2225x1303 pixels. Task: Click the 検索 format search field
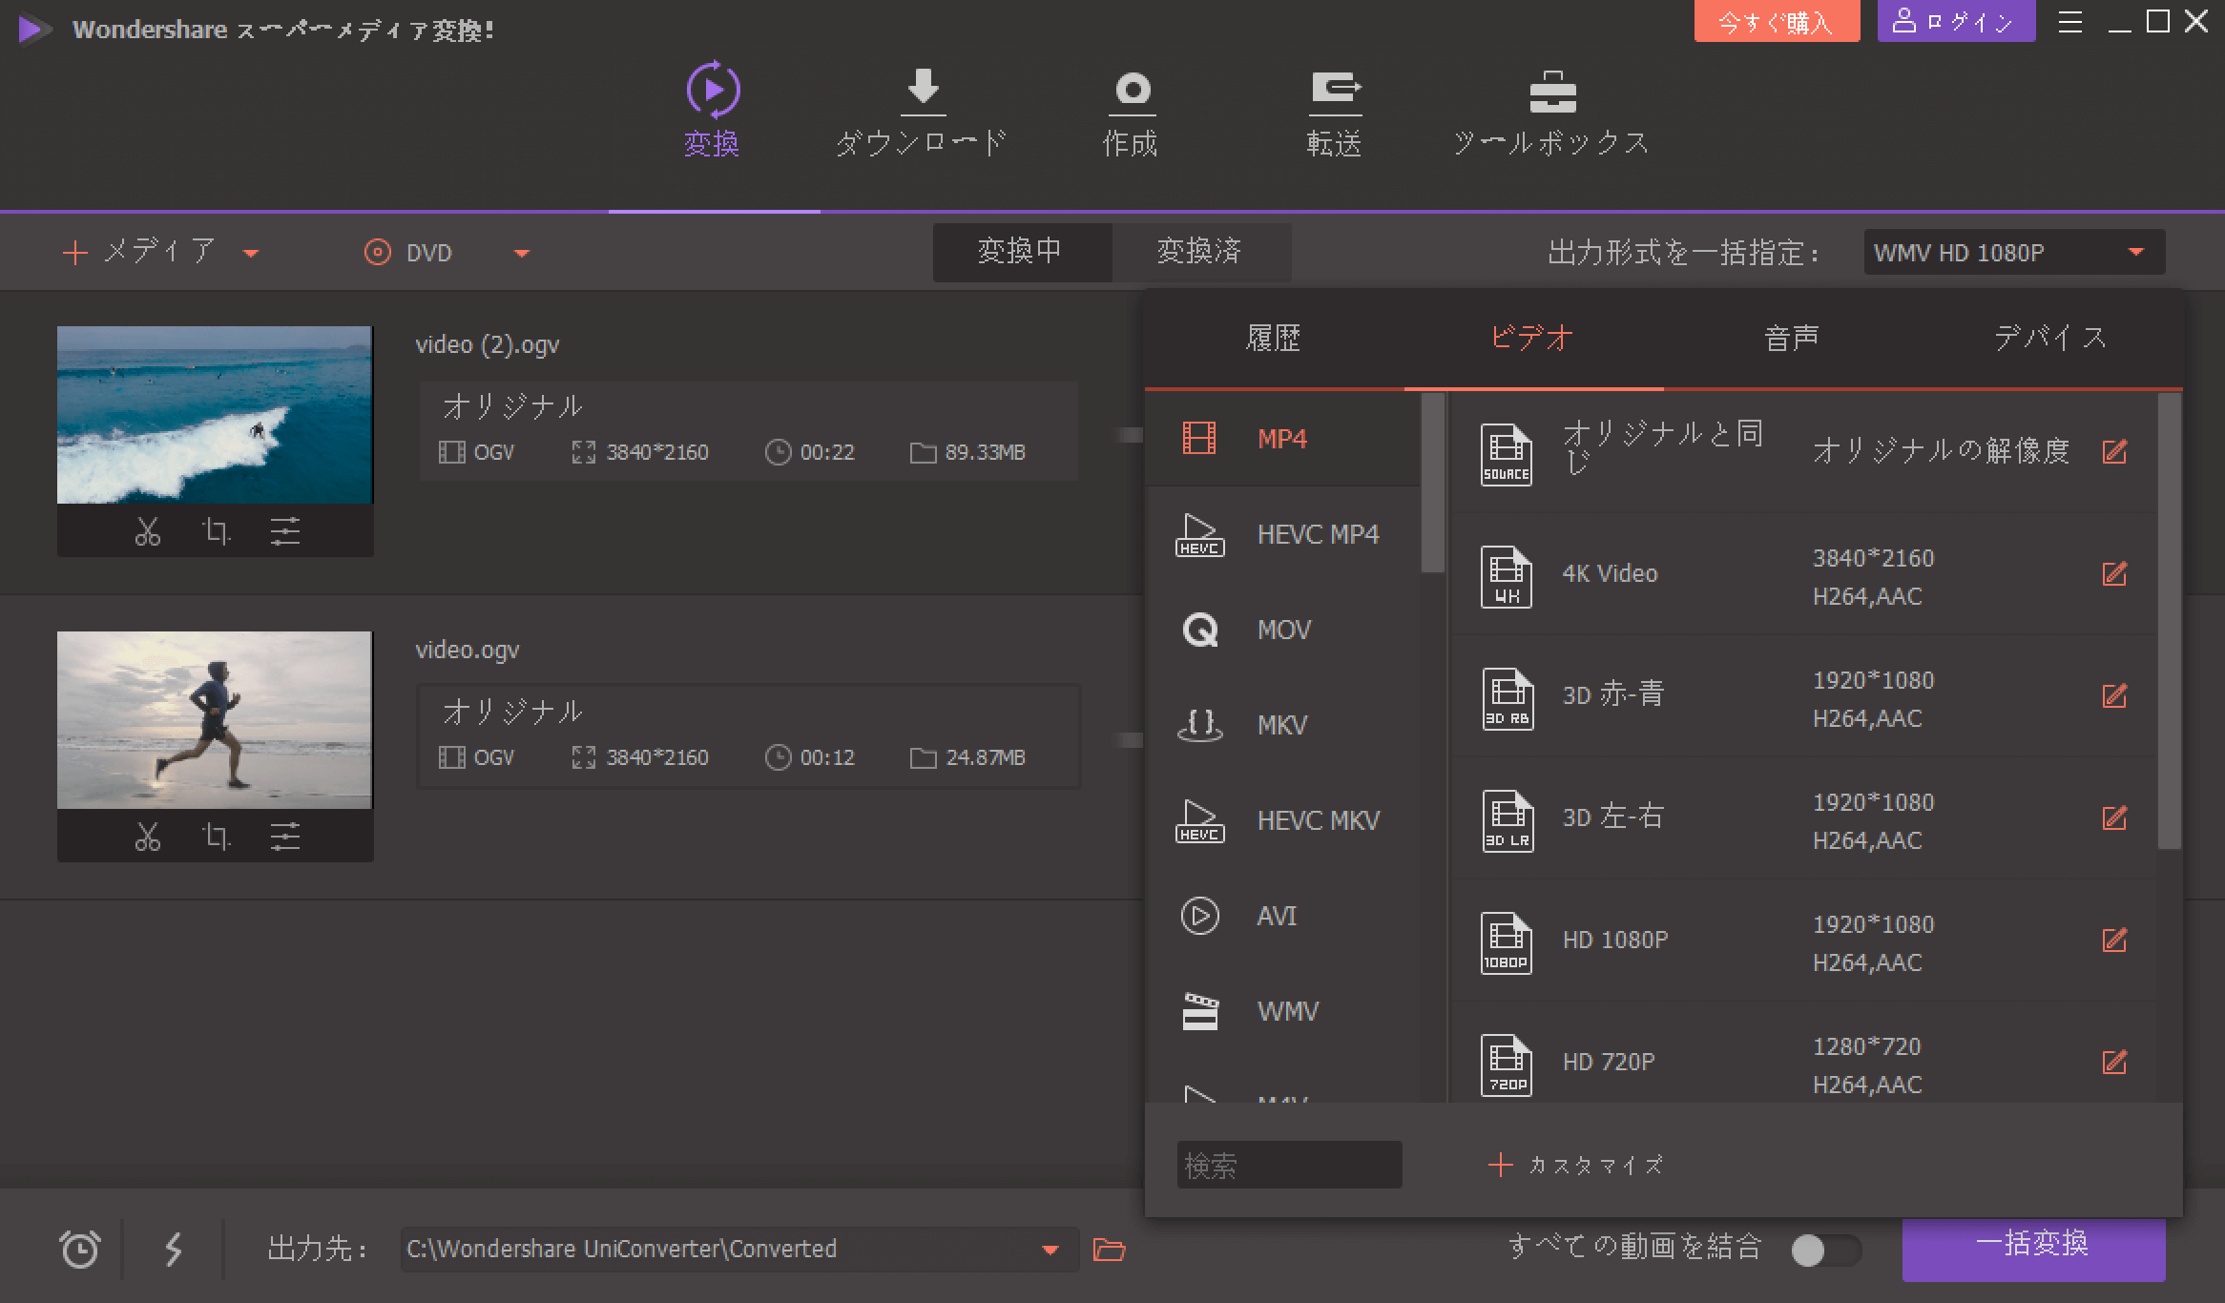(1289, 1165)
